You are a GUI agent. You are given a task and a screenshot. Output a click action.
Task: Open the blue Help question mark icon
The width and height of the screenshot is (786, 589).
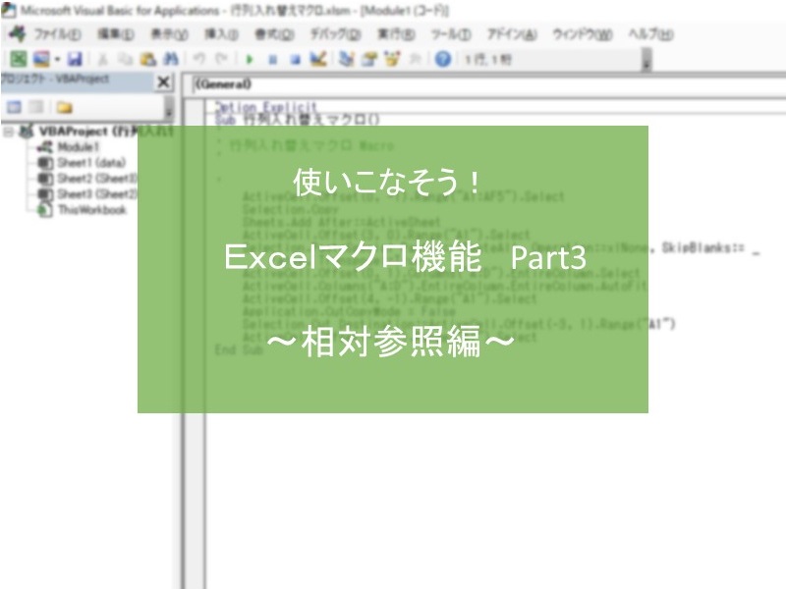pos(443,59)
